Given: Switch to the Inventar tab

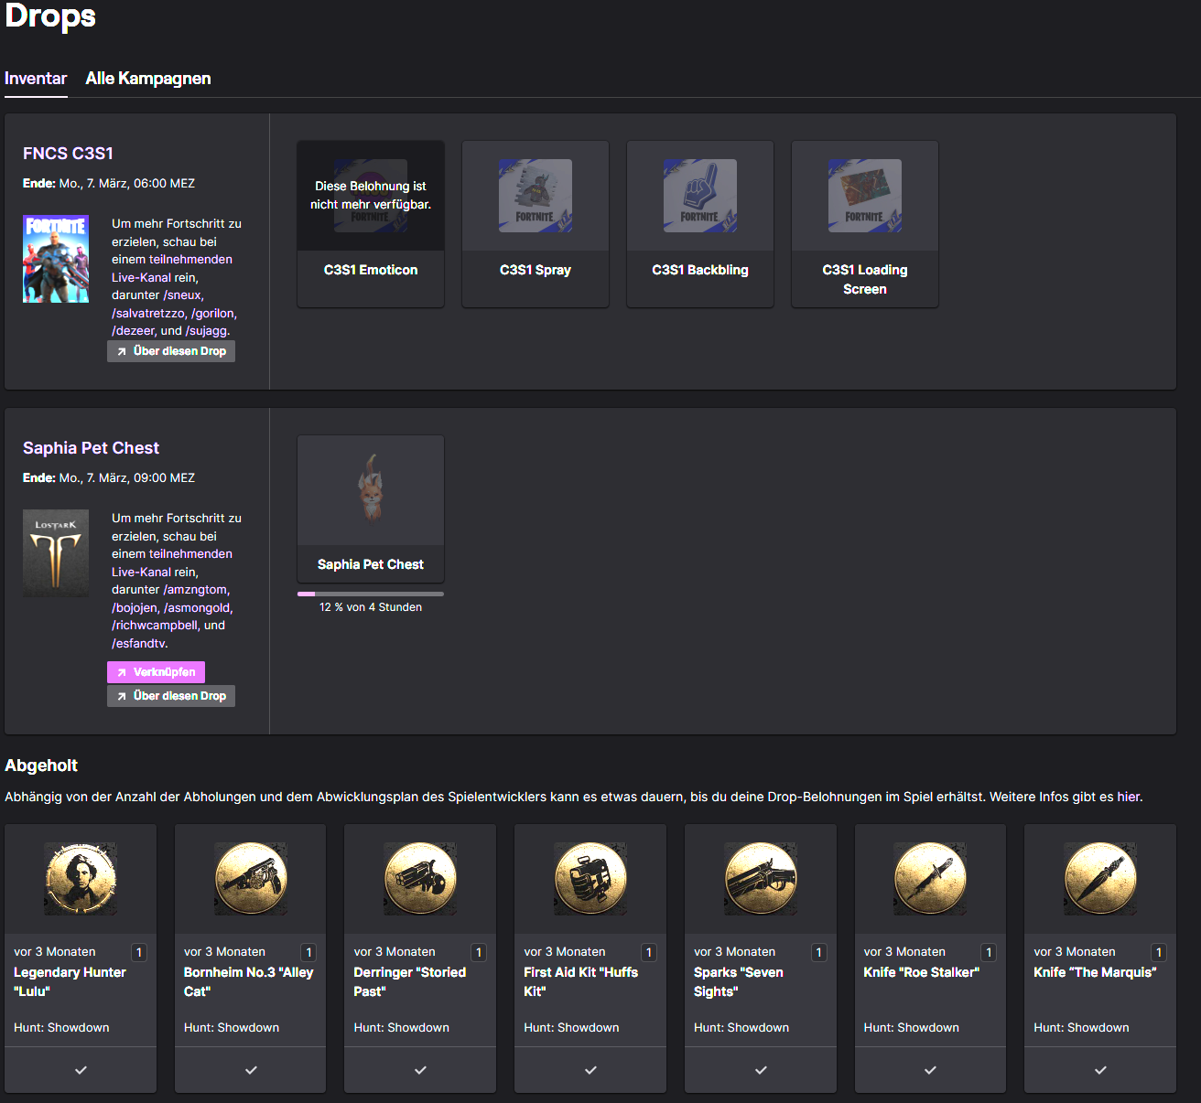Looking at the screenshot, I should pyautogui.click(x=36, y=79).
